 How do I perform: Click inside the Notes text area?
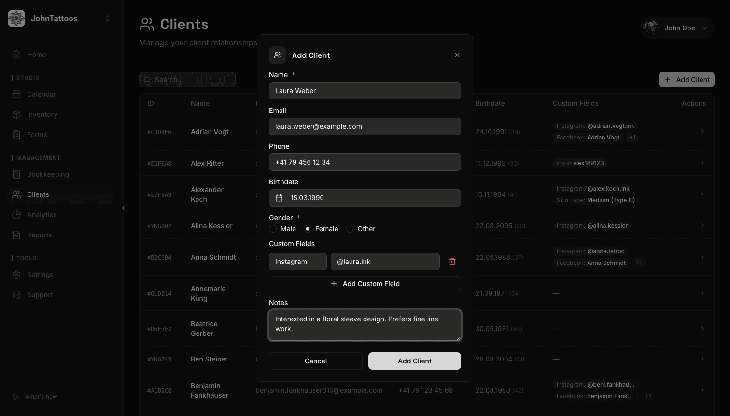[365, 325]
